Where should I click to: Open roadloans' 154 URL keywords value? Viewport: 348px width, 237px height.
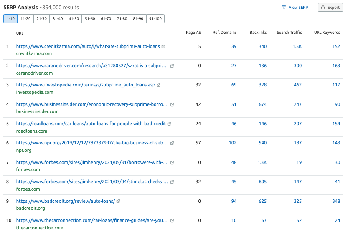pos(336,124)
